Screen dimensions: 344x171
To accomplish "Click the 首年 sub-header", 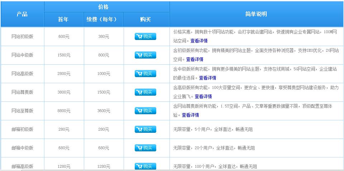I will (63, 20).
